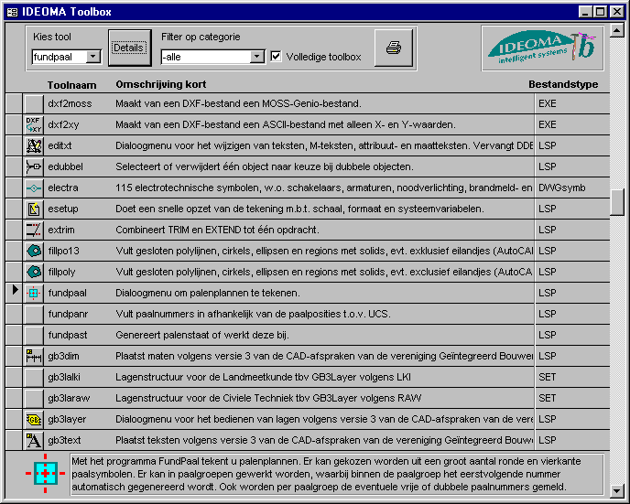630x504 pixels.
Task: Click tool name fundpaal in the list
Action: pos(67,293)
